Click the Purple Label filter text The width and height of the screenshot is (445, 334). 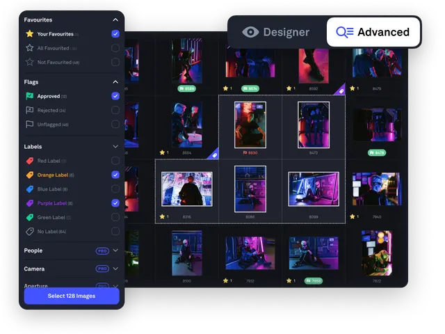(52, 203)
